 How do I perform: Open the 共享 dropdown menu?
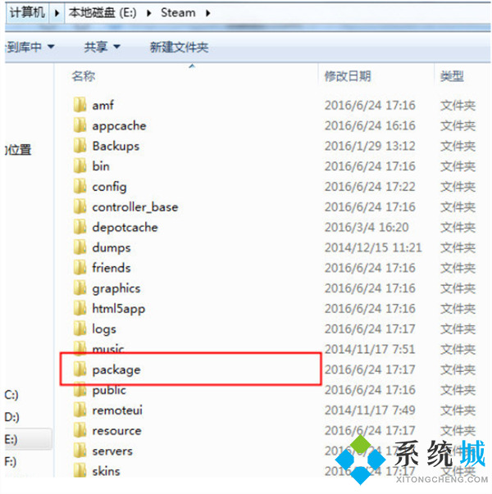pyautogui.click(x=102, y=48)
